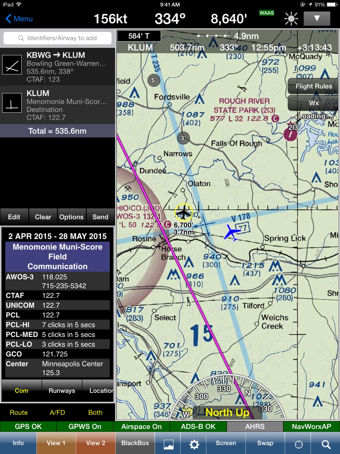Tap the GPS OK status indicator

[28, 426]
